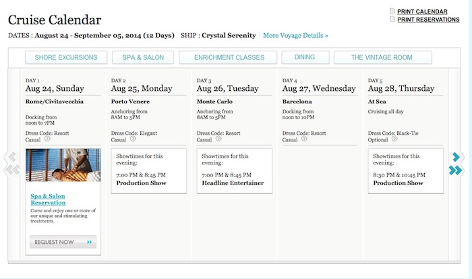472x279 pixels.
Task: Click the Print Calendar document icon
Action: pos(392,11)
